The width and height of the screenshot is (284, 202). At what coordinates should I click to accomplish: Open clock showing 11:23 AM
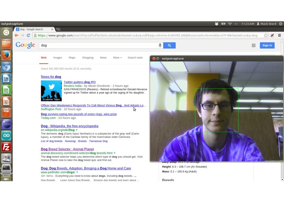click(248, 24)
